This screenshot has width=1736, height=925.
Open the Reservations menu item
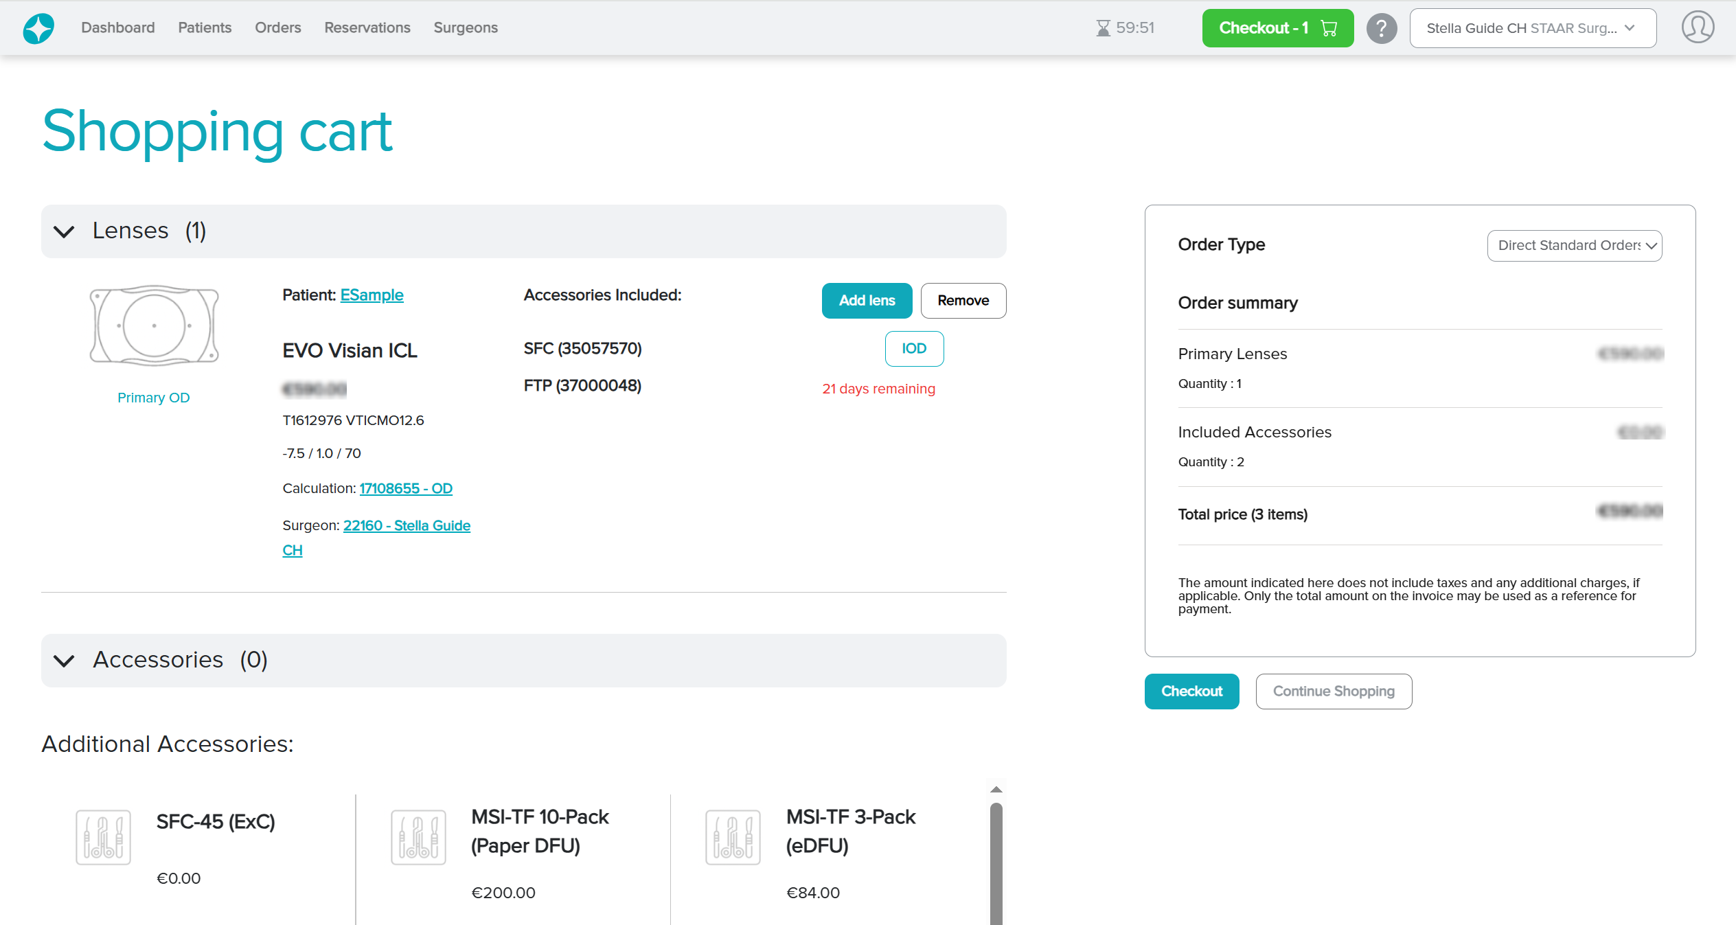367,28
